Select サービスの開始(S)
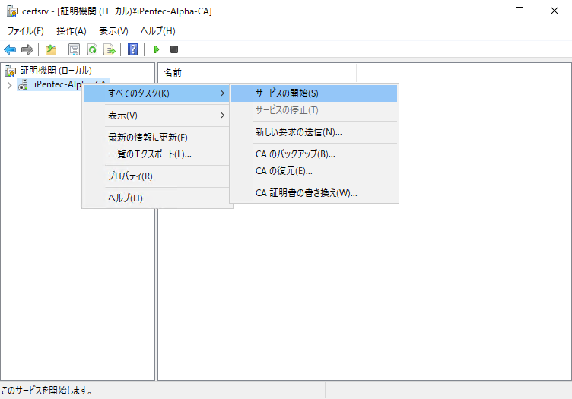572x399 pixels. [314, 93]
